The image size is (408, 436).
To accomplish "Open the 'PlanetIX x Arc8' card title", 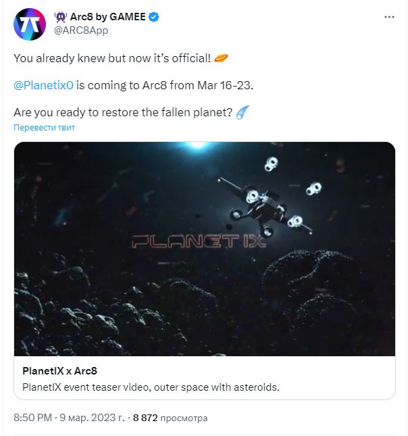I will 59,371.
